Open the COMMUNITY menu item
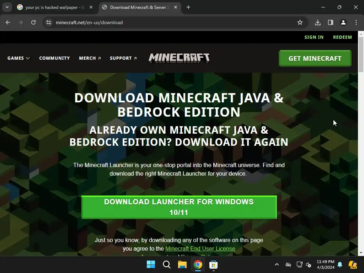Screen dimensions: 364x273 [x=54, y=58]
